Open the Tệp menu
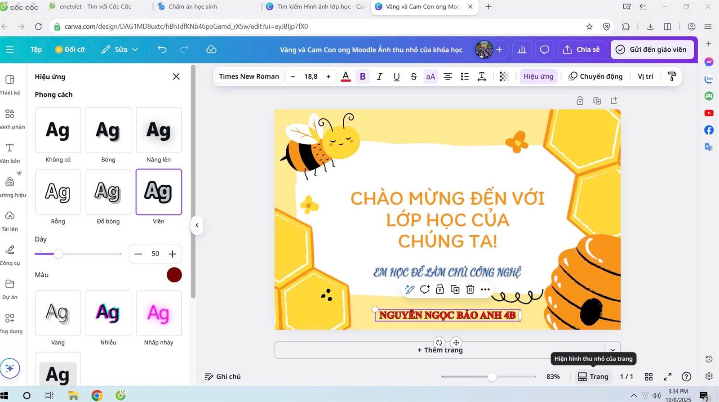This screenshot has height=402, width=719. click(36, 49)
